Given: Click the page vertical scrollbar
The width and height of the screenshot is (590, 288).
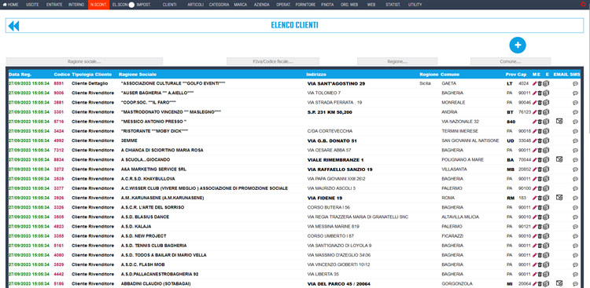Looking at the screenshot, I should [588, 71].
